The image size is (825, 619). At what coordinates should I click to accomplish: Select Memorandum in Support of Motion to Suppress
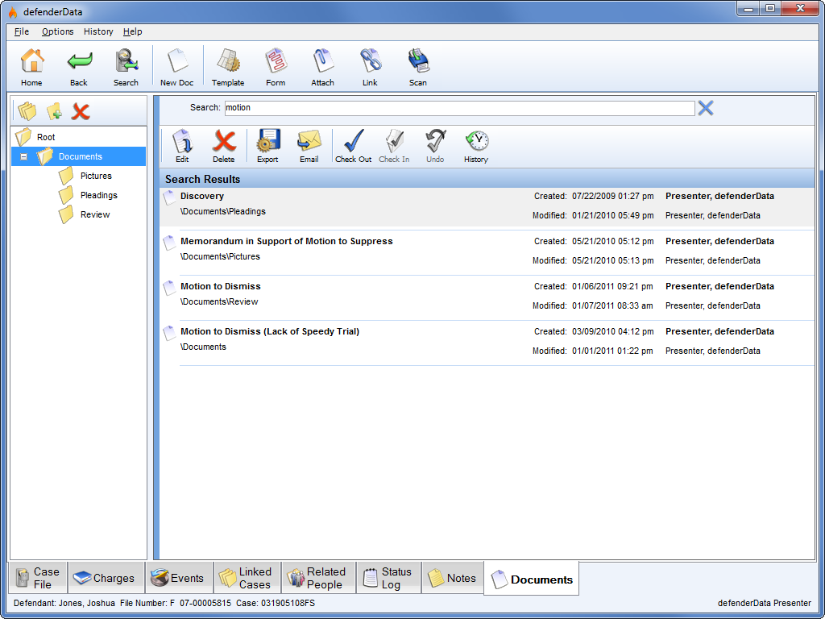[487, 251]
